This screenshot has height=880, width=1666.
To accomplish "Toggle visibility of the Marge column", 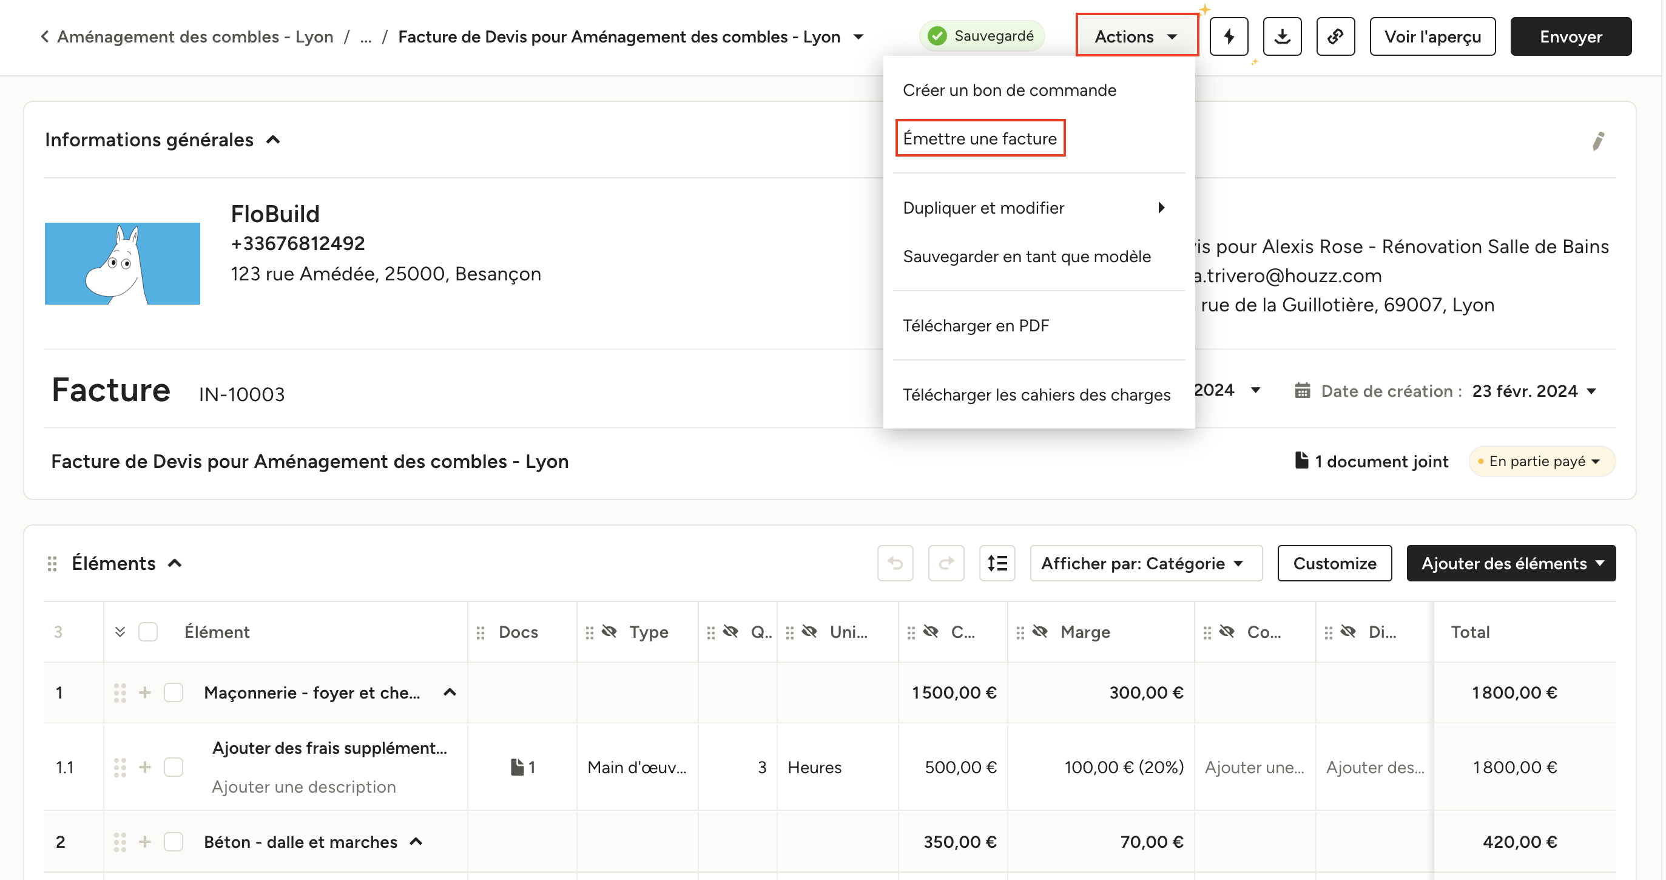I will [1040, 632].
